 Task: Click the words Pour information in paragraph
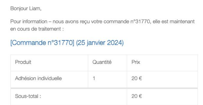(x=29, y=22)
